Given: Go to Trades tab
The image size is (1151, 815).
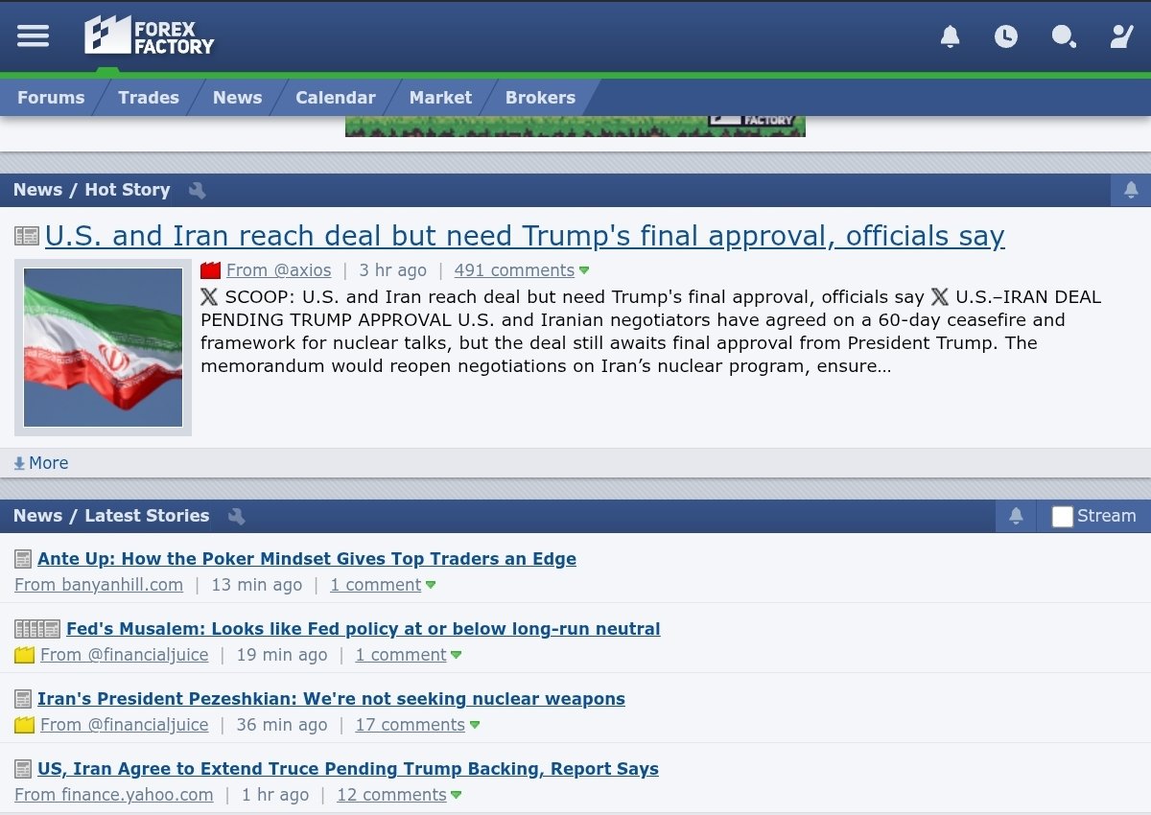Looking at the screenshot, I should coord(149,98).
